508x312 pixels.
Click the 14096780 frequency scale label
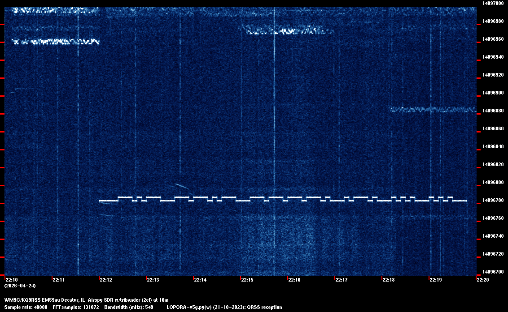click(x=493, y=200)
